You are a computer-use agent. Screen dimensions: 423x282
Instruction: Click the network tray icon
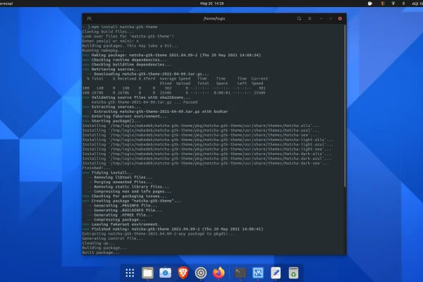pyautogui.click(x=393, y=4)
